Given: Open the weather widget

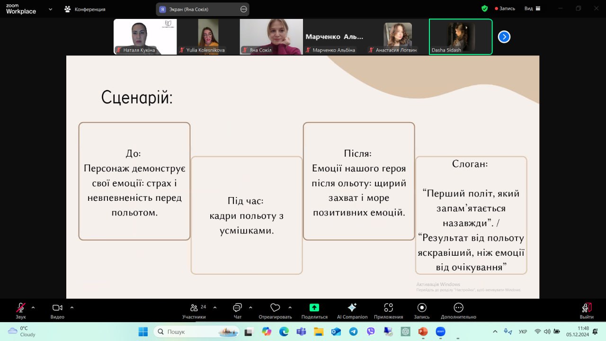Looking at the screenshot, I should [22, 332].
